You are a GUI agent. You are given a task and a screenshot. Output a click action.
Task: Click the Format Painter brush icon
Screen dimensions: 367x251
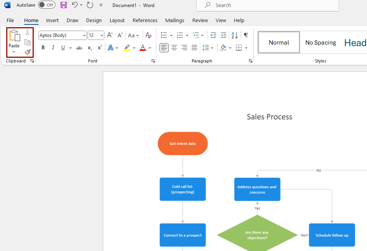28,52
